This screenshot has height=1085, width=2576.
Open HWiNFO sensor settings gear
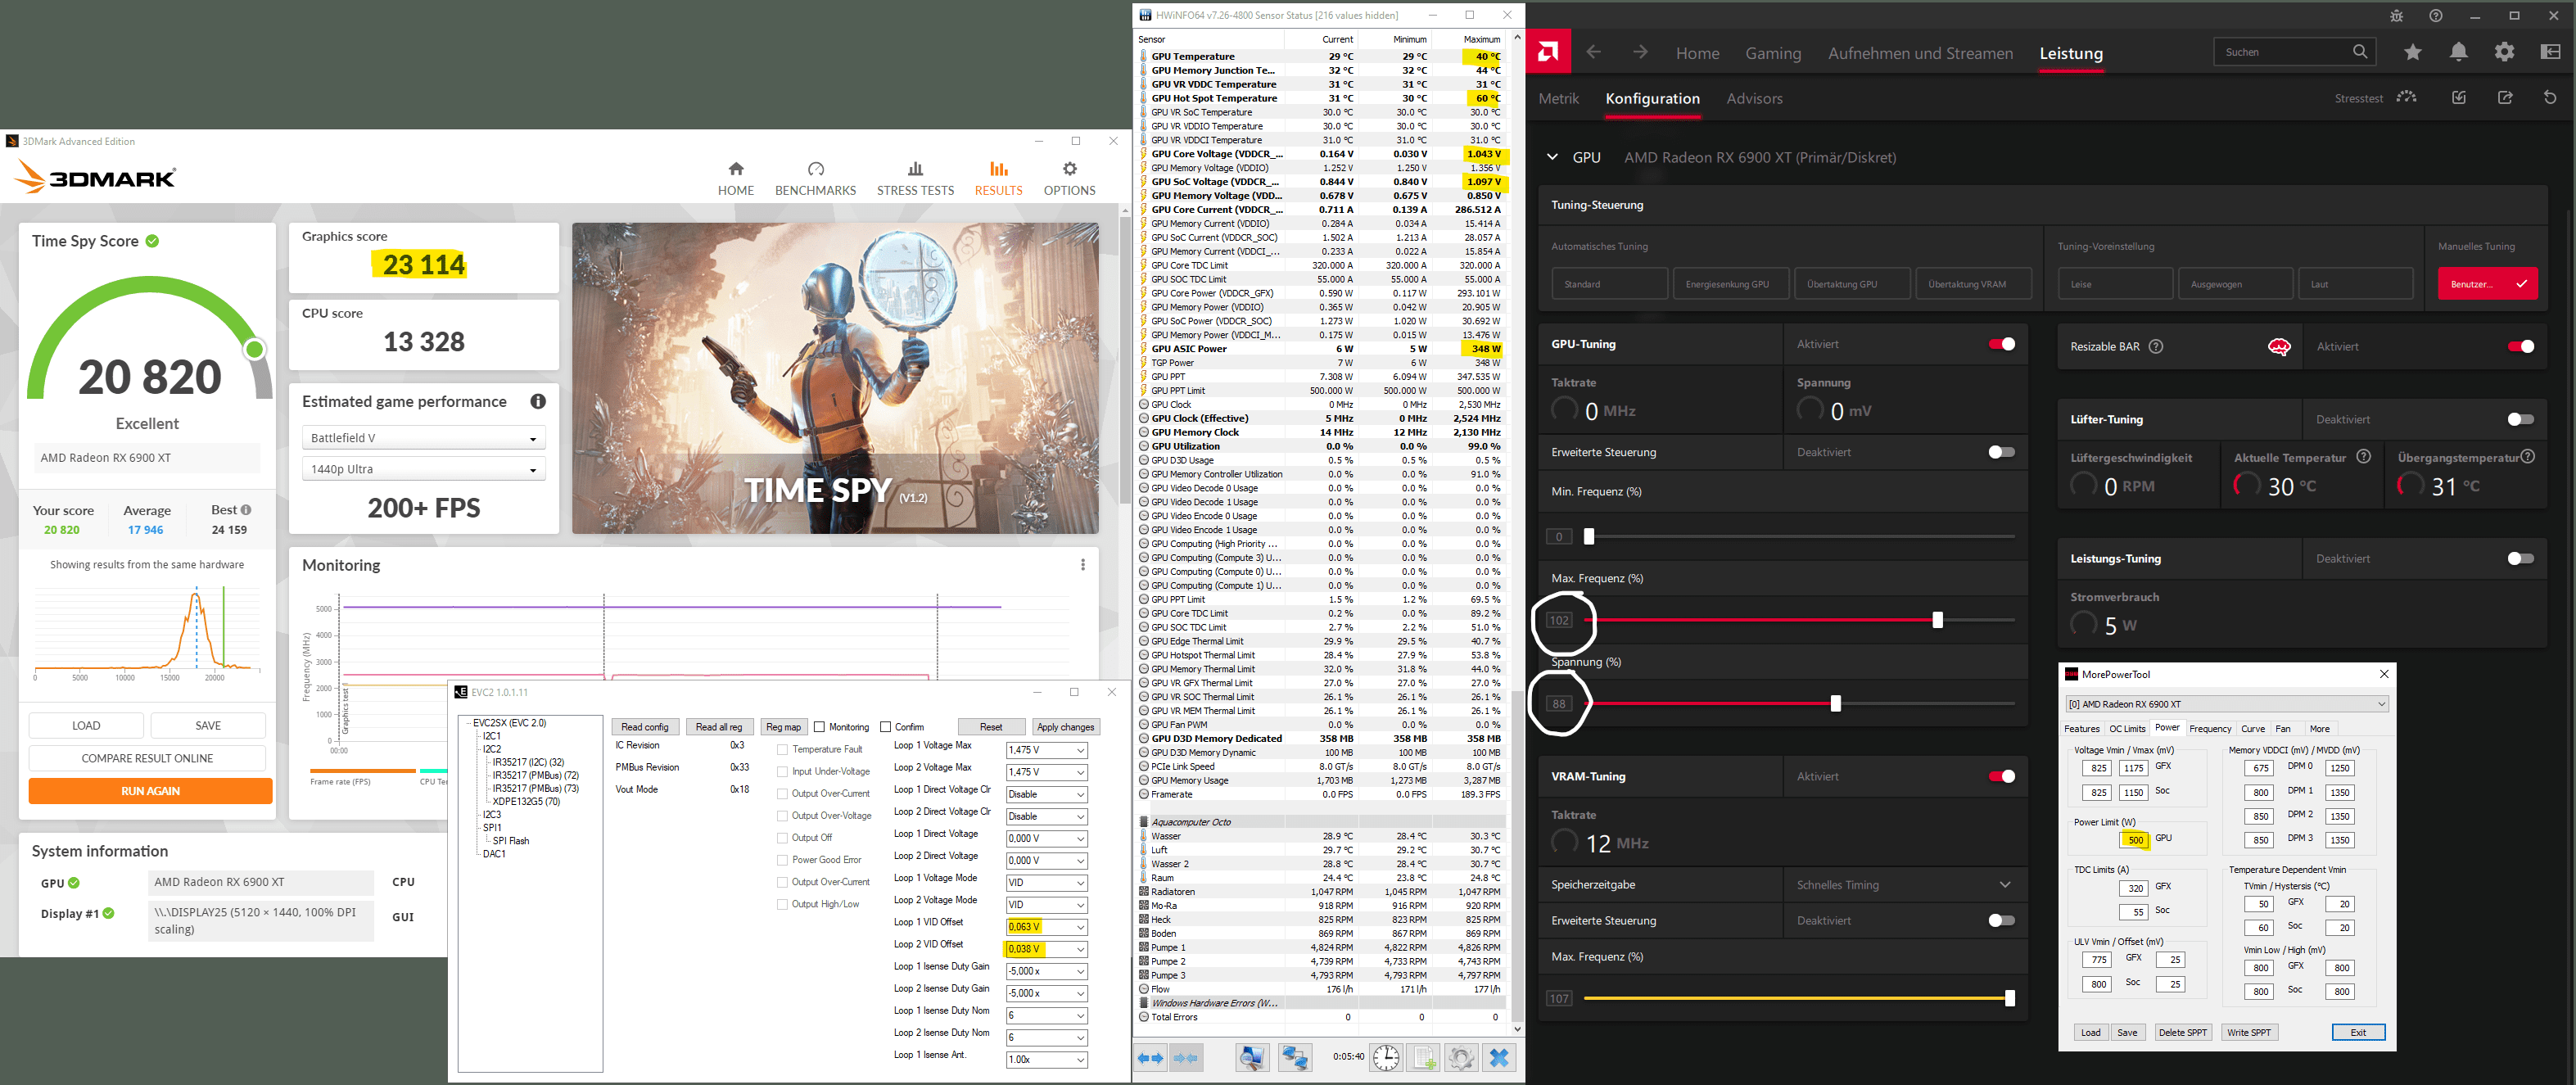click(1461, 1057)
